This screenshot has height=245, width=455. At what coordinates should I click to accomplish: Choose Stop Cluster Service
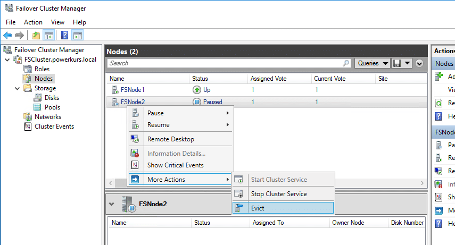click(283, 193)
